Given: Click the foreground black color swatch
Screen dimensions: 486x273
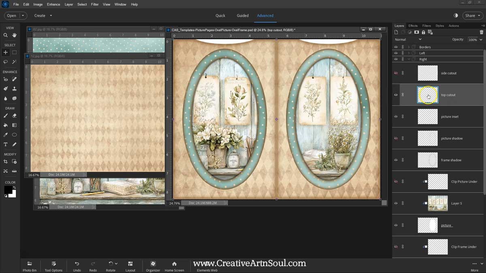Looking at the screenshot, I should [x=7, y=190].
